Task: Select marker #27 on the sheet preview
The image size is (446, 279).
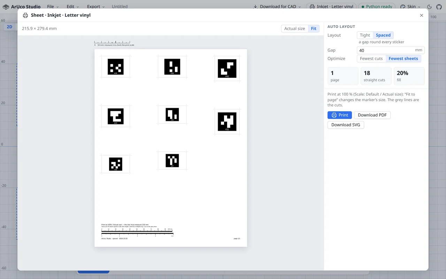Action: pyautogui.click(x=172, y=161)
